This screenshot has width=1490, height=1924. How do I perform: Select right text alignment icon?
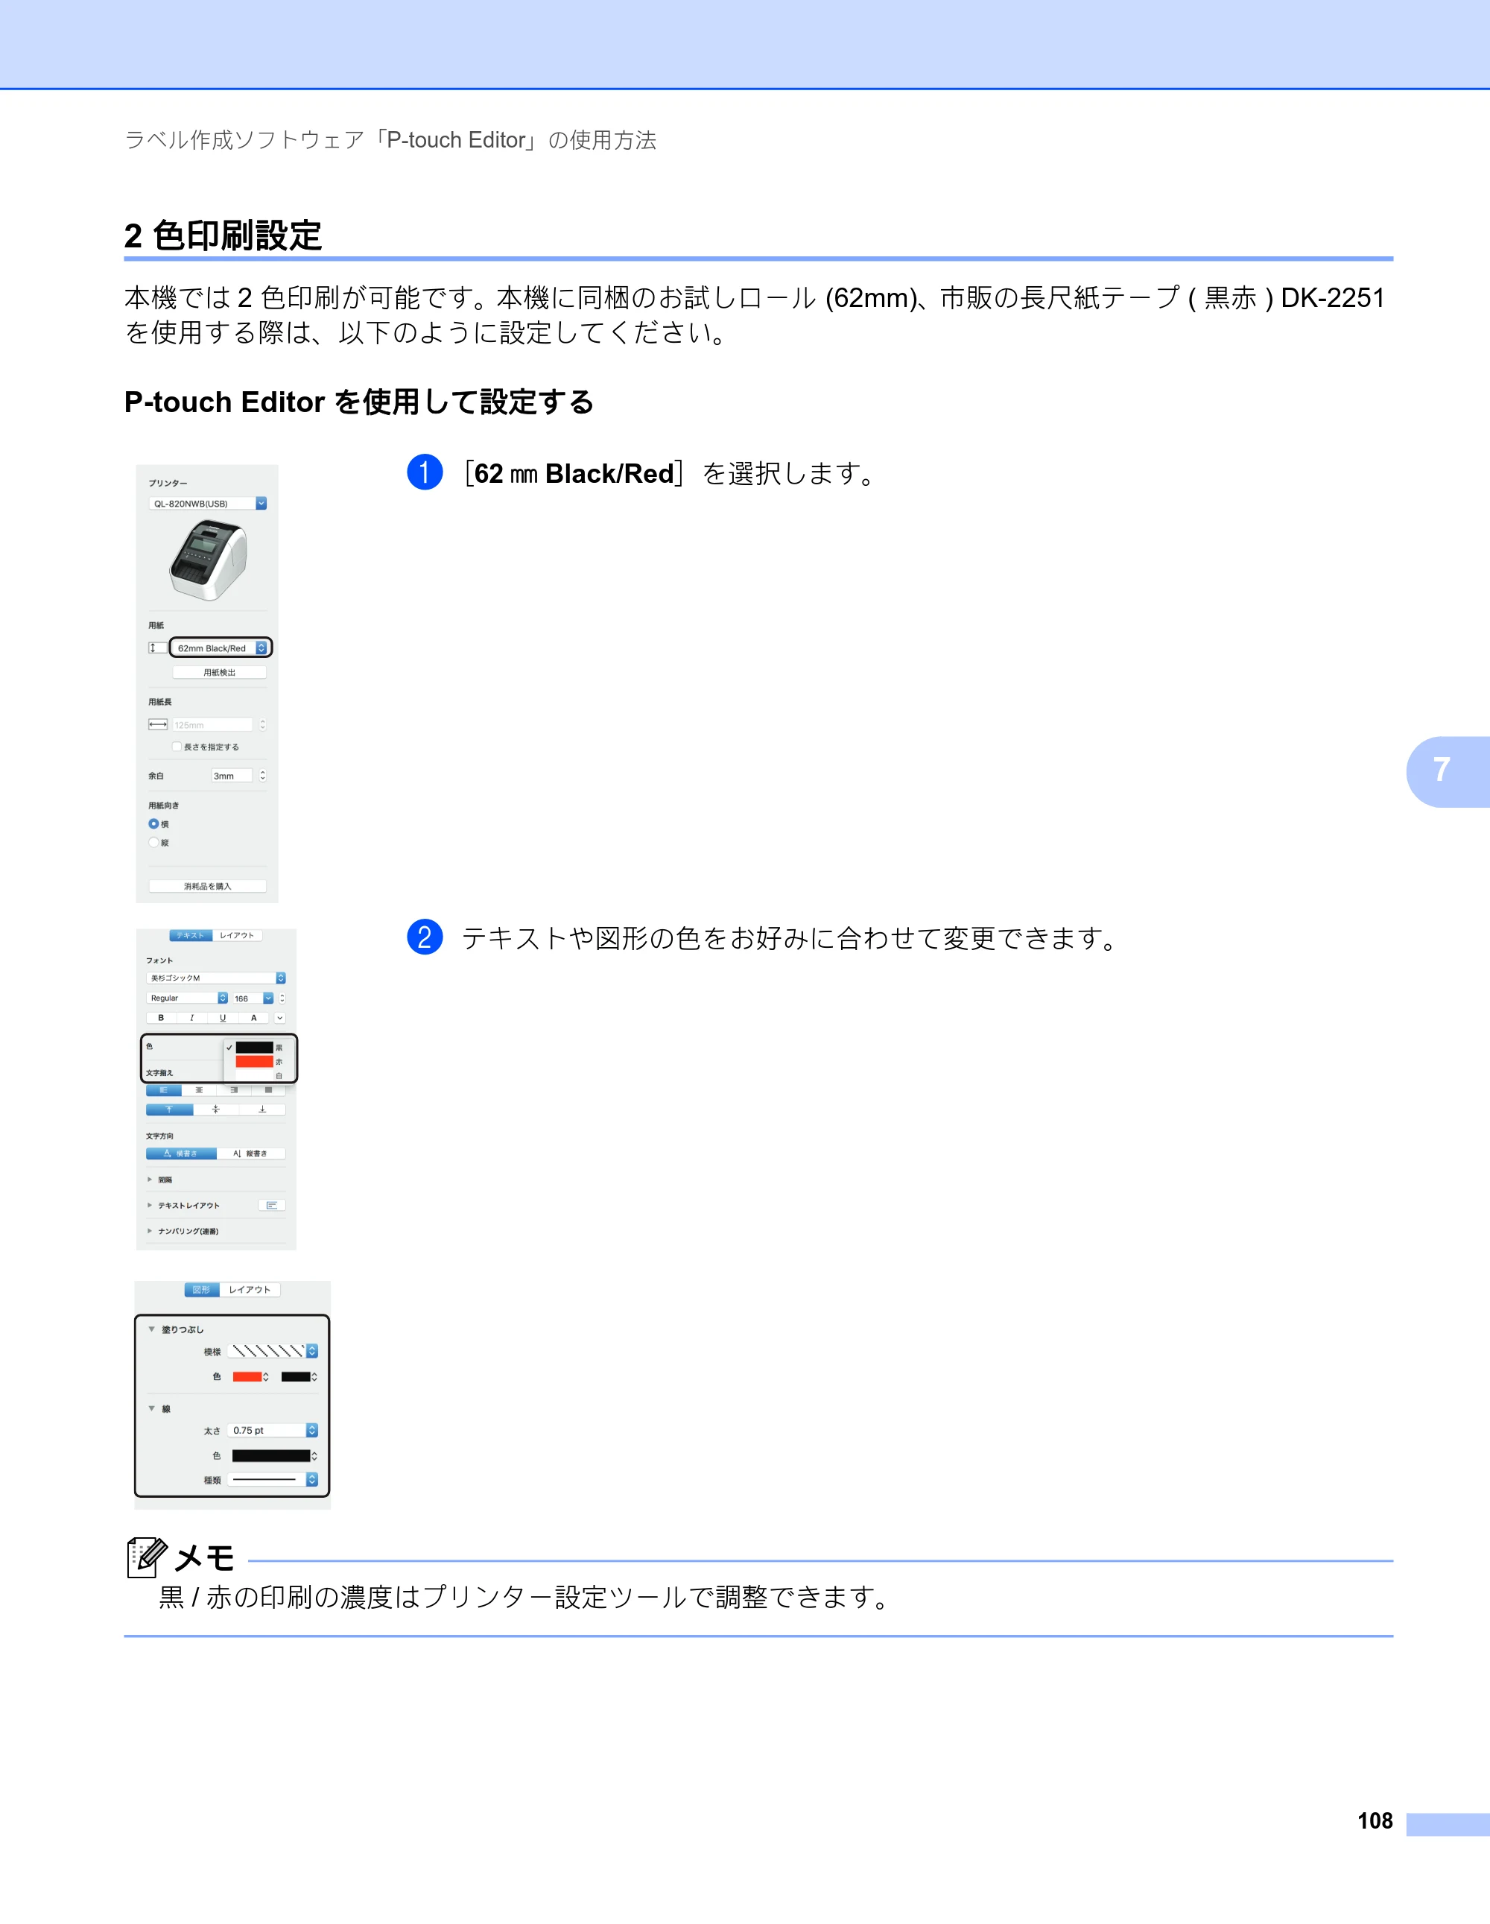(x=233, y=1089)
